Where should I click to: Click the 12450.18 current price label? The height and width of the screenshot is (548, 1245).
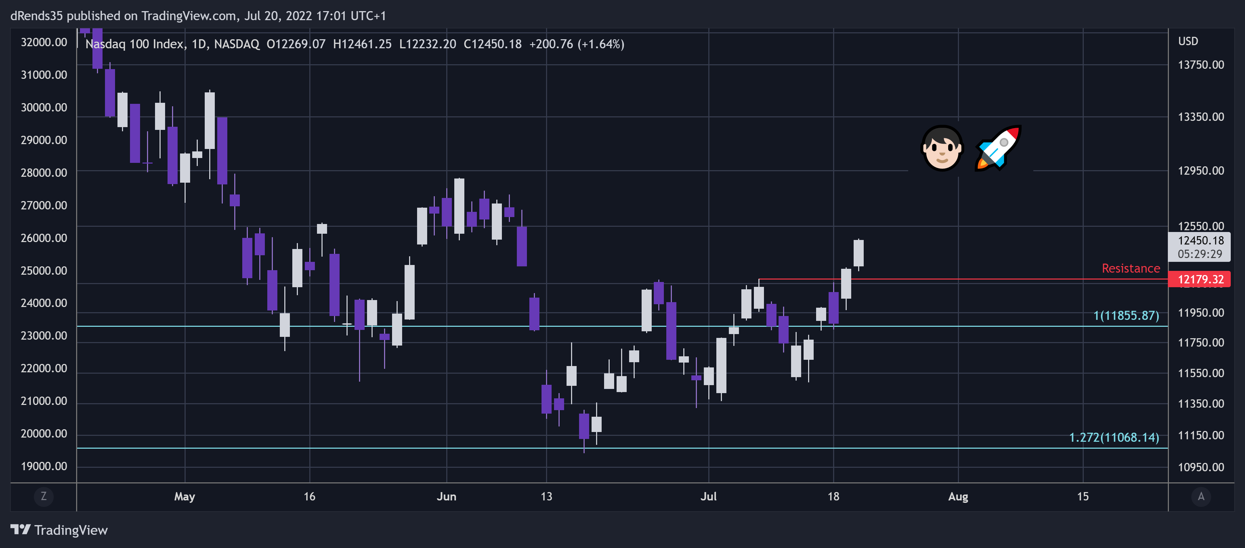(1201, 240)
